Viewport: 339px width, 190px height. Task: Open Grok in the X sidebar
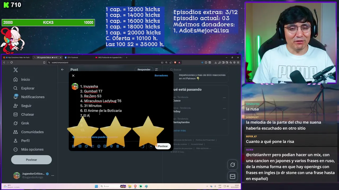point(21,123)
